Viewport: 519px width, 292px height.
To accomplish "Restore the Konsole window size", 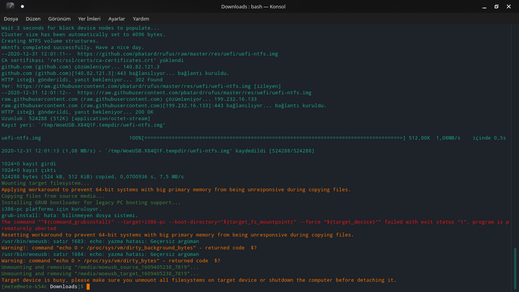I will [x=497, y=6].
